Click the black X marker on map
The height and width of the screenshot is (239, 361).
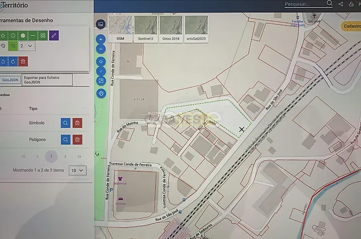(x=241, y=130)
